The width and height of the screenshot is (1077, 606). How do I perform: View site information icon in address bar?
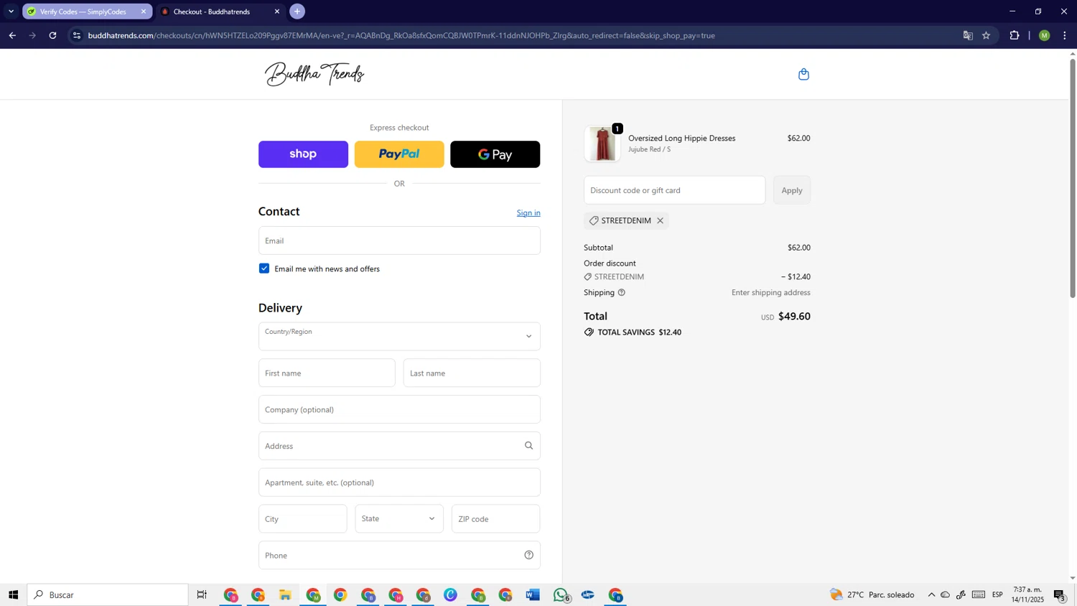tap(77, 35)
